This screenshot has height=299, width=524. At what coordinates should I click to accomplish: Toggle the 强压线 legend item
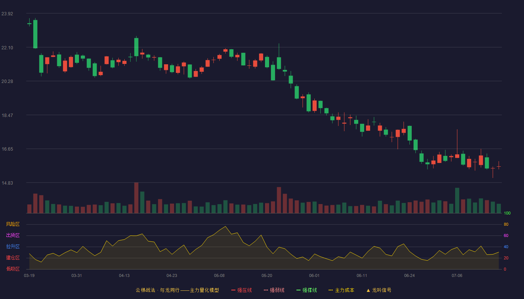[241, 290]
